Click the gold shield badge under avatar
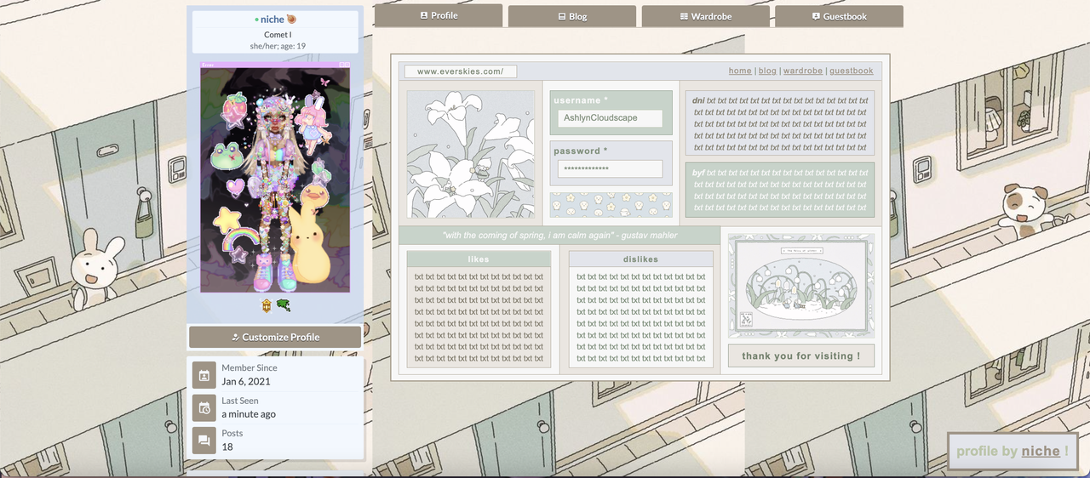 [267, 305]
